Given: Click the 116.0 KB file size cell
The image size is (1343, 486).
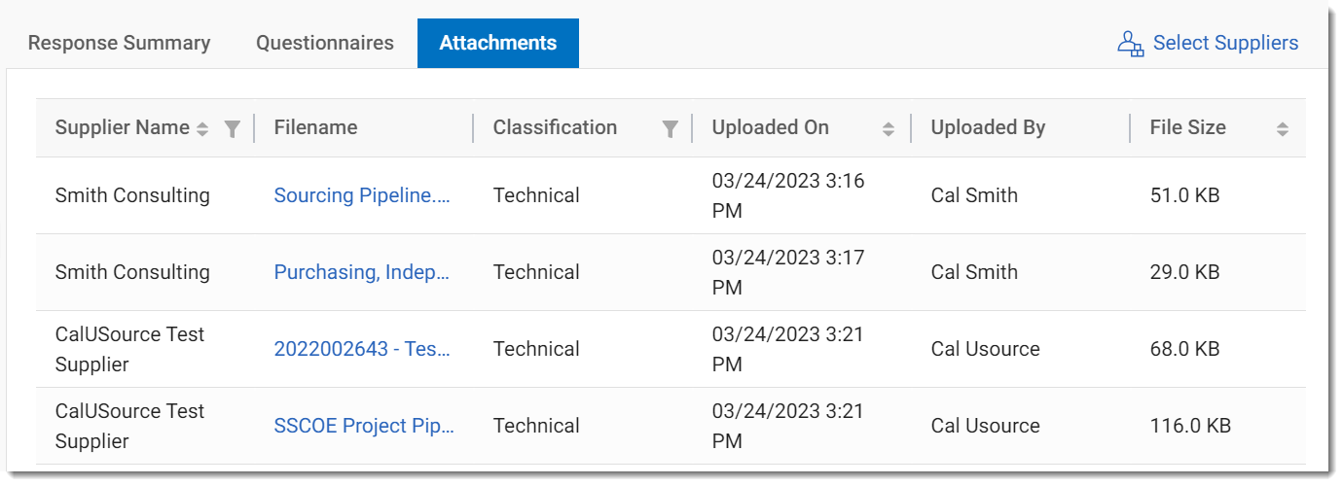Looking at the screenshot, I should pos(1190,426).
